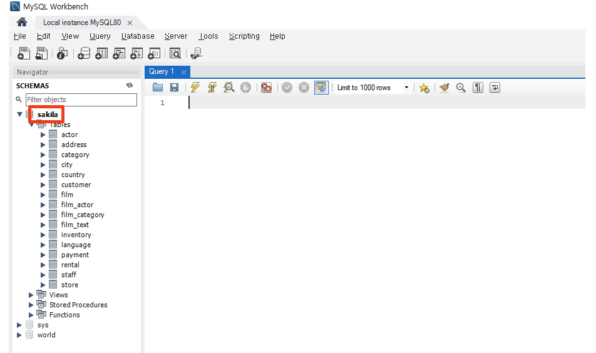This screenshot has width=596, height=353.
Task: Select the Query 1 tab
Action: point(161,71)
